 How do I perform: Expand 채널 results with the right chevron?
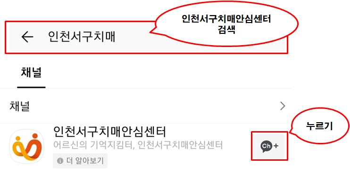click(283, 106)
